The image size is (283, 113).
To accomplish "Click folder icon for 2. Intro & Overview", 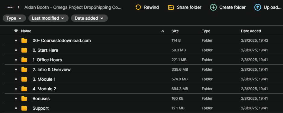I will pos(24,69).
